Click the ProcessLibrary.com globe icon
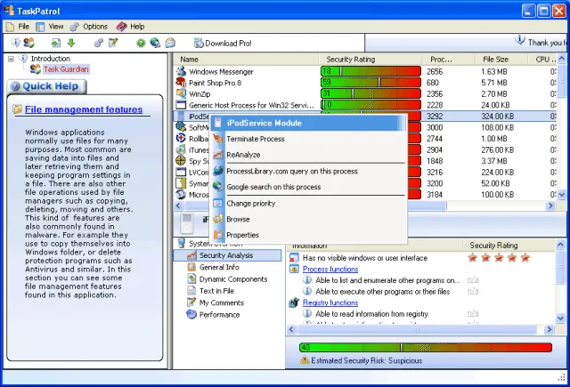 click(217, 171)
